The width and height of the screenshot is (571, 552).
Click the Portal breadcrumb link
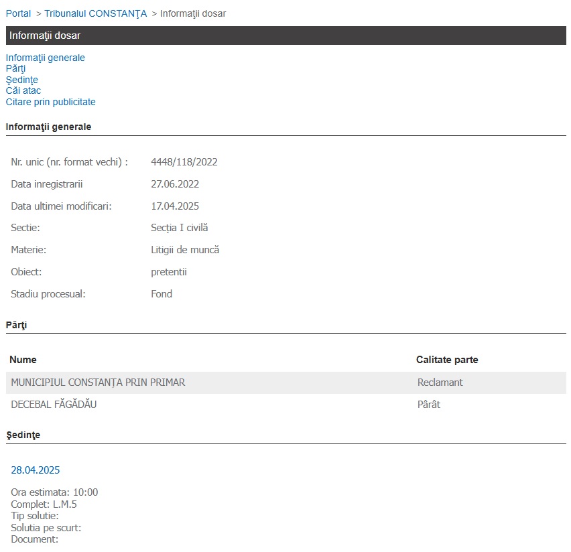[x=18, y=13]
